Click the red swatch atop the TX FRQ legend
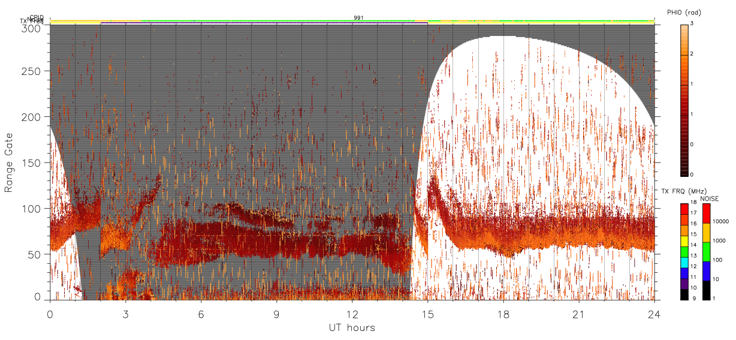Viewport: 736px width, 340px height. (x=684, y=209)
